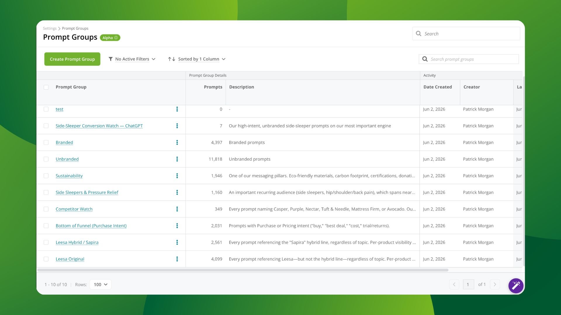Viewport: 561px width, 315px height.
Task: Tick the Leesa Original checkbox
Action: [46, 259]
